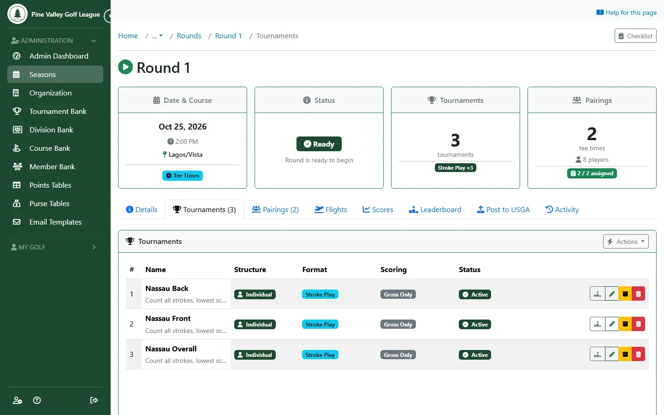This screenshot has height=415, width=664.
Task: Click the 2 / 2 assigned badge
Action: pyautogui.click(x=592, y=173)
